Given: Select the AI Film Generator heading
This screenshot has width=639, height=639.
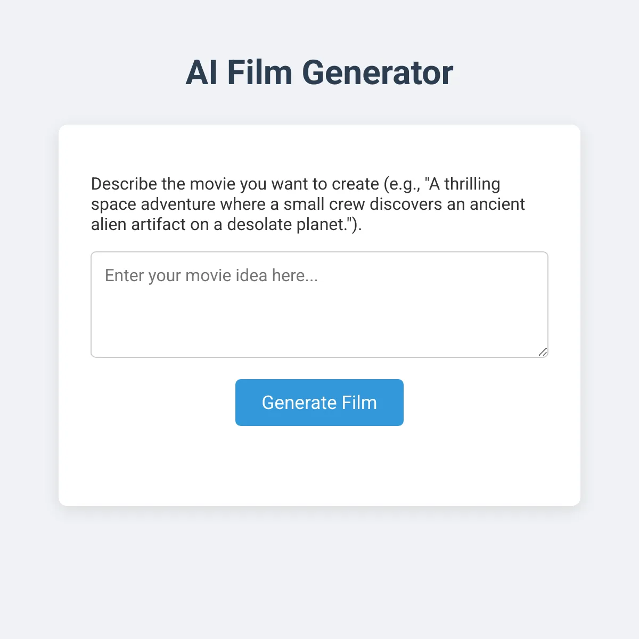Looking at the screenshot, I should click(x=319, y=72).
